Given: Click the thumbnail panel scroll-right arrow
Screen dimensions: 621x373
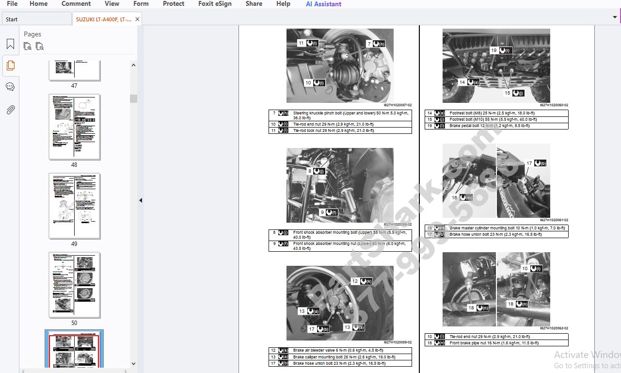Looking at the screenshot, I should pos(126,371).
